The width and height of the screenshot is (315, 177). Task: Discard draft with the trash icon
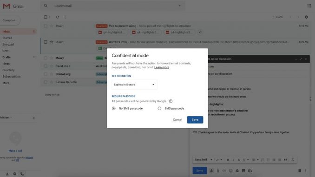[x=300, y=170]
